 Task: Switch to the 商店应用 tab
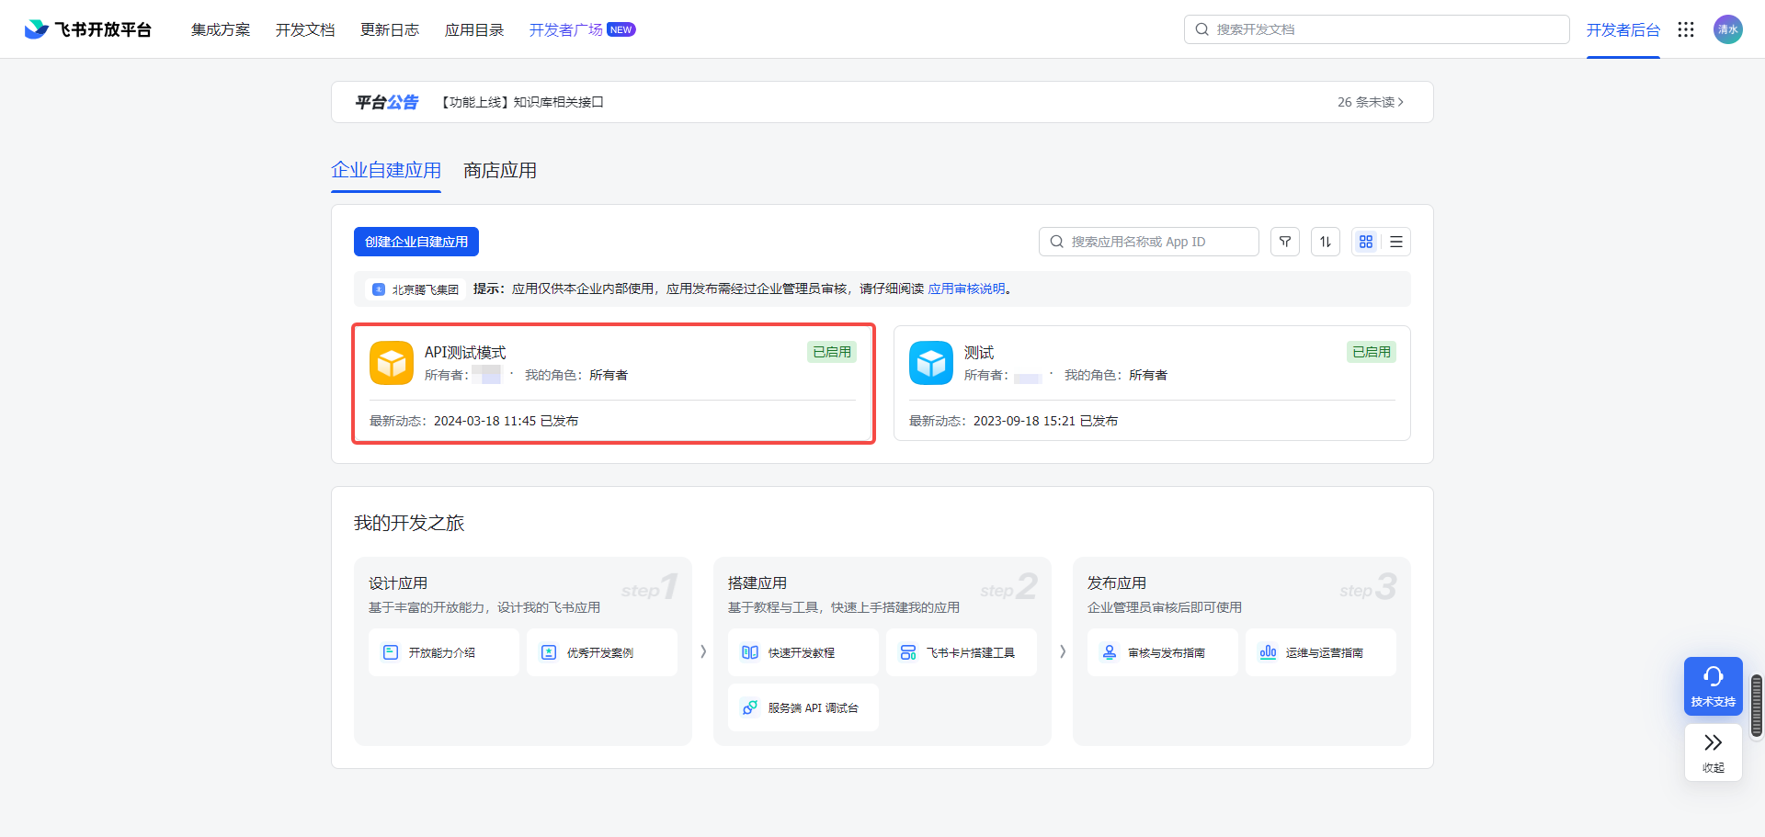500,171
